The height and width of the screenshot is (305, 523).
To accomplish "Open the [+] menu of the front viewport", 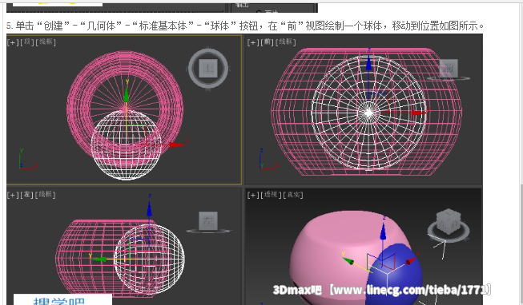I will pyautogui.click(x=253, y=42).
